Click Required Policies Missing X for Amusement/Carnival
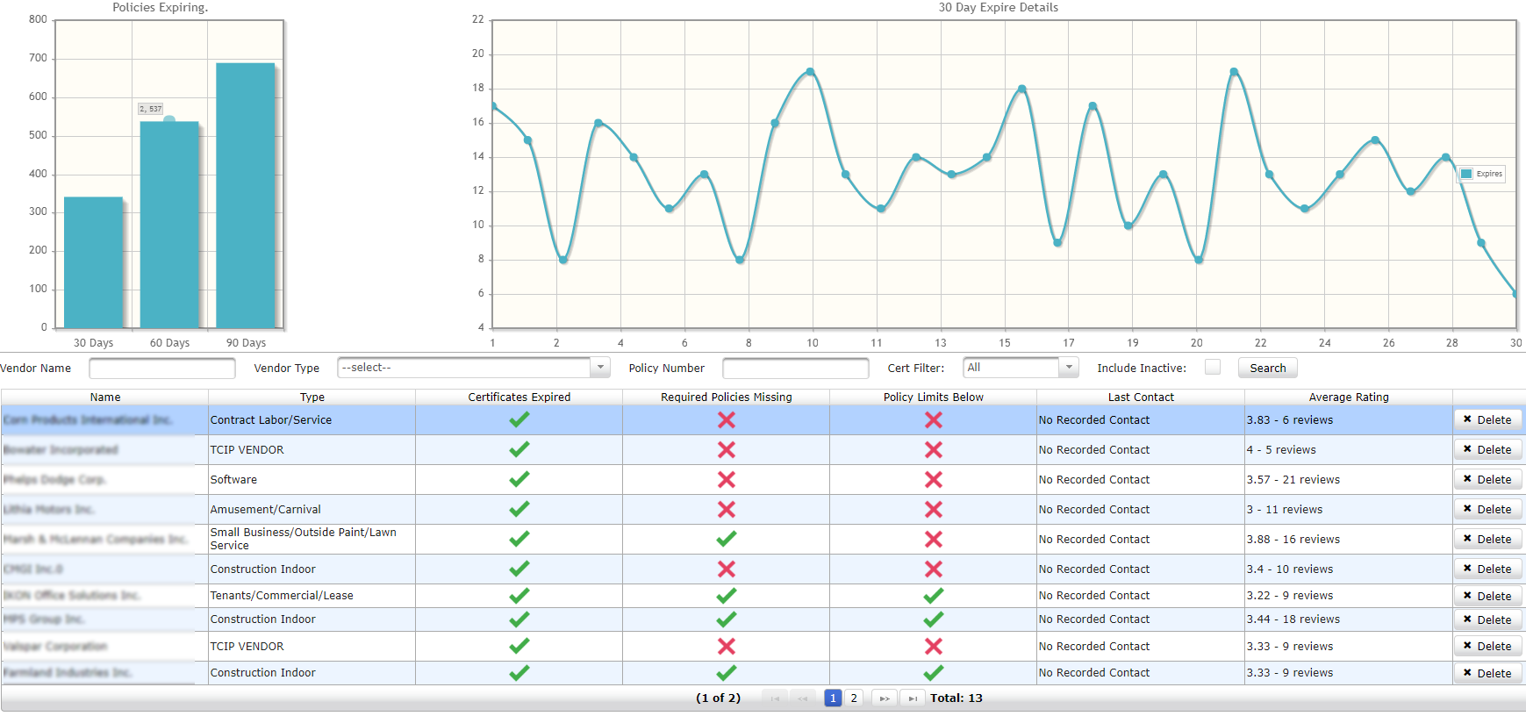The image size is (1526, 716). [726, 509]
